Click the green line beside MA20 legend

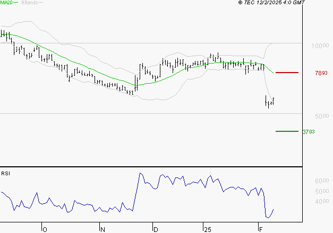click(x=16, y=3)
